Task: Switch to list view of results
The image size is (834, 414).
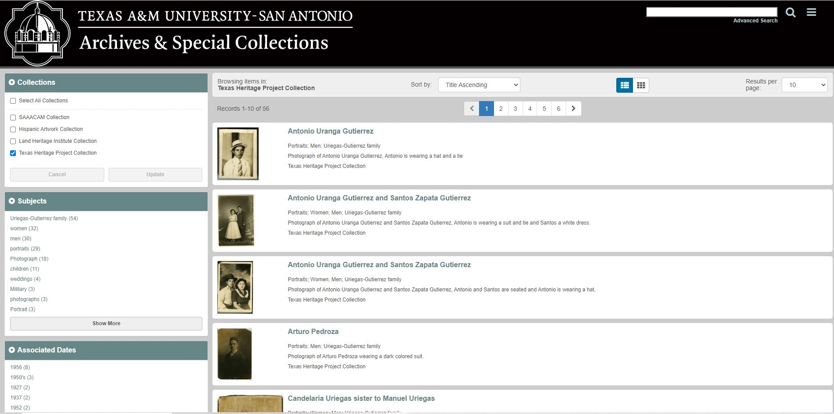Action: click(625, 85)
